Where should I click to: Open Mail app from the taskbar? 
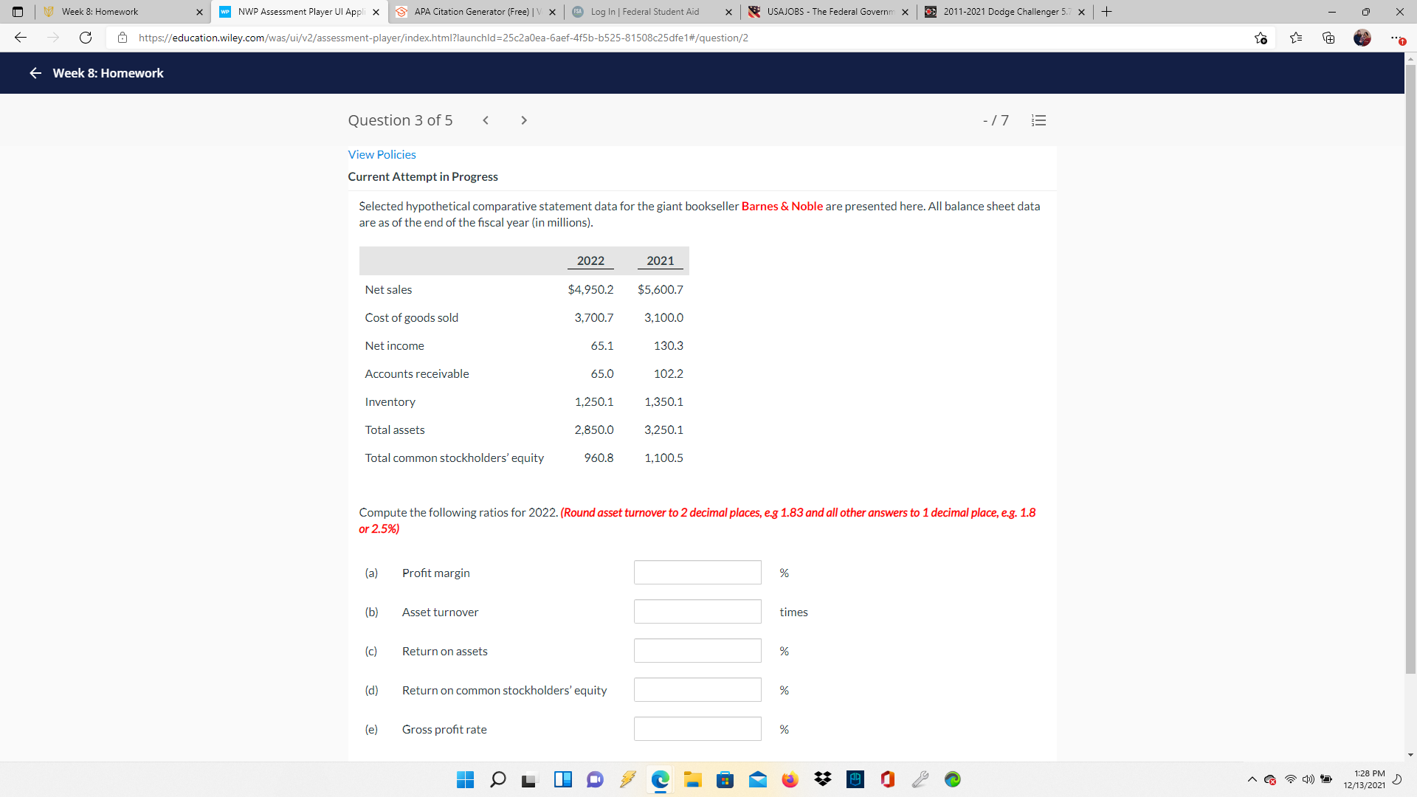click(758, 779)
